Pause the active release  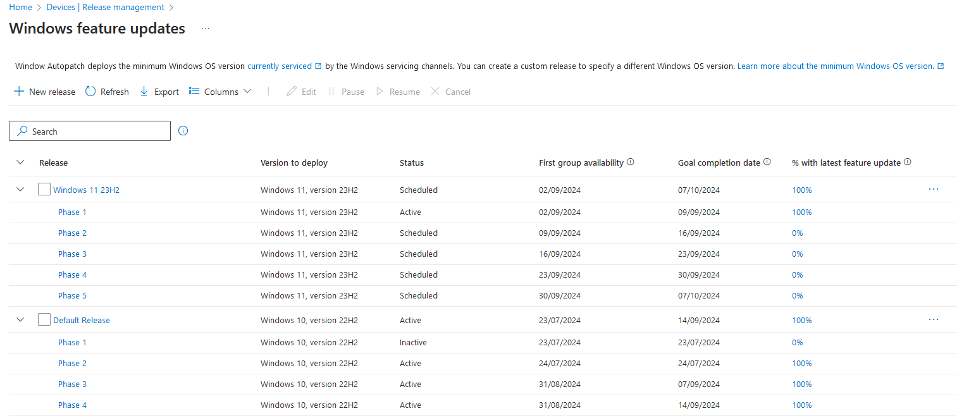click(x=347, y=91)
